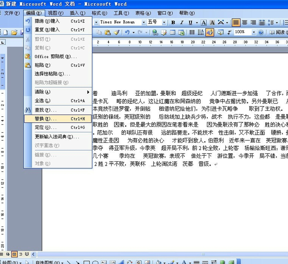Image resolution: width=288 pixels, height=264 pixels.
Task: Toggle the Drawing toolbar icon
Action: 210,32
